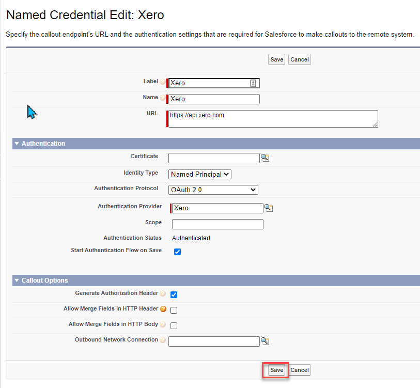This screenshot has width=420, height=388.
Task: Click the autofill icon inside Label field
Action: coord(253,83)
